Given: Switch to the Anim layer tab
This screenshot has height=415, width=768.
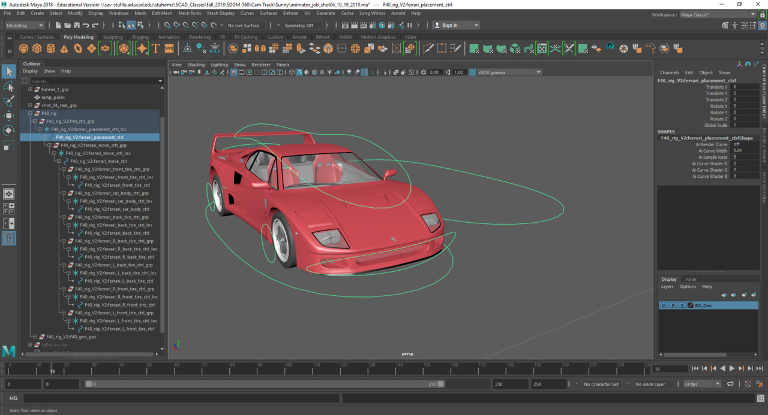Looking at the screenshot, I should pos(691,279).
